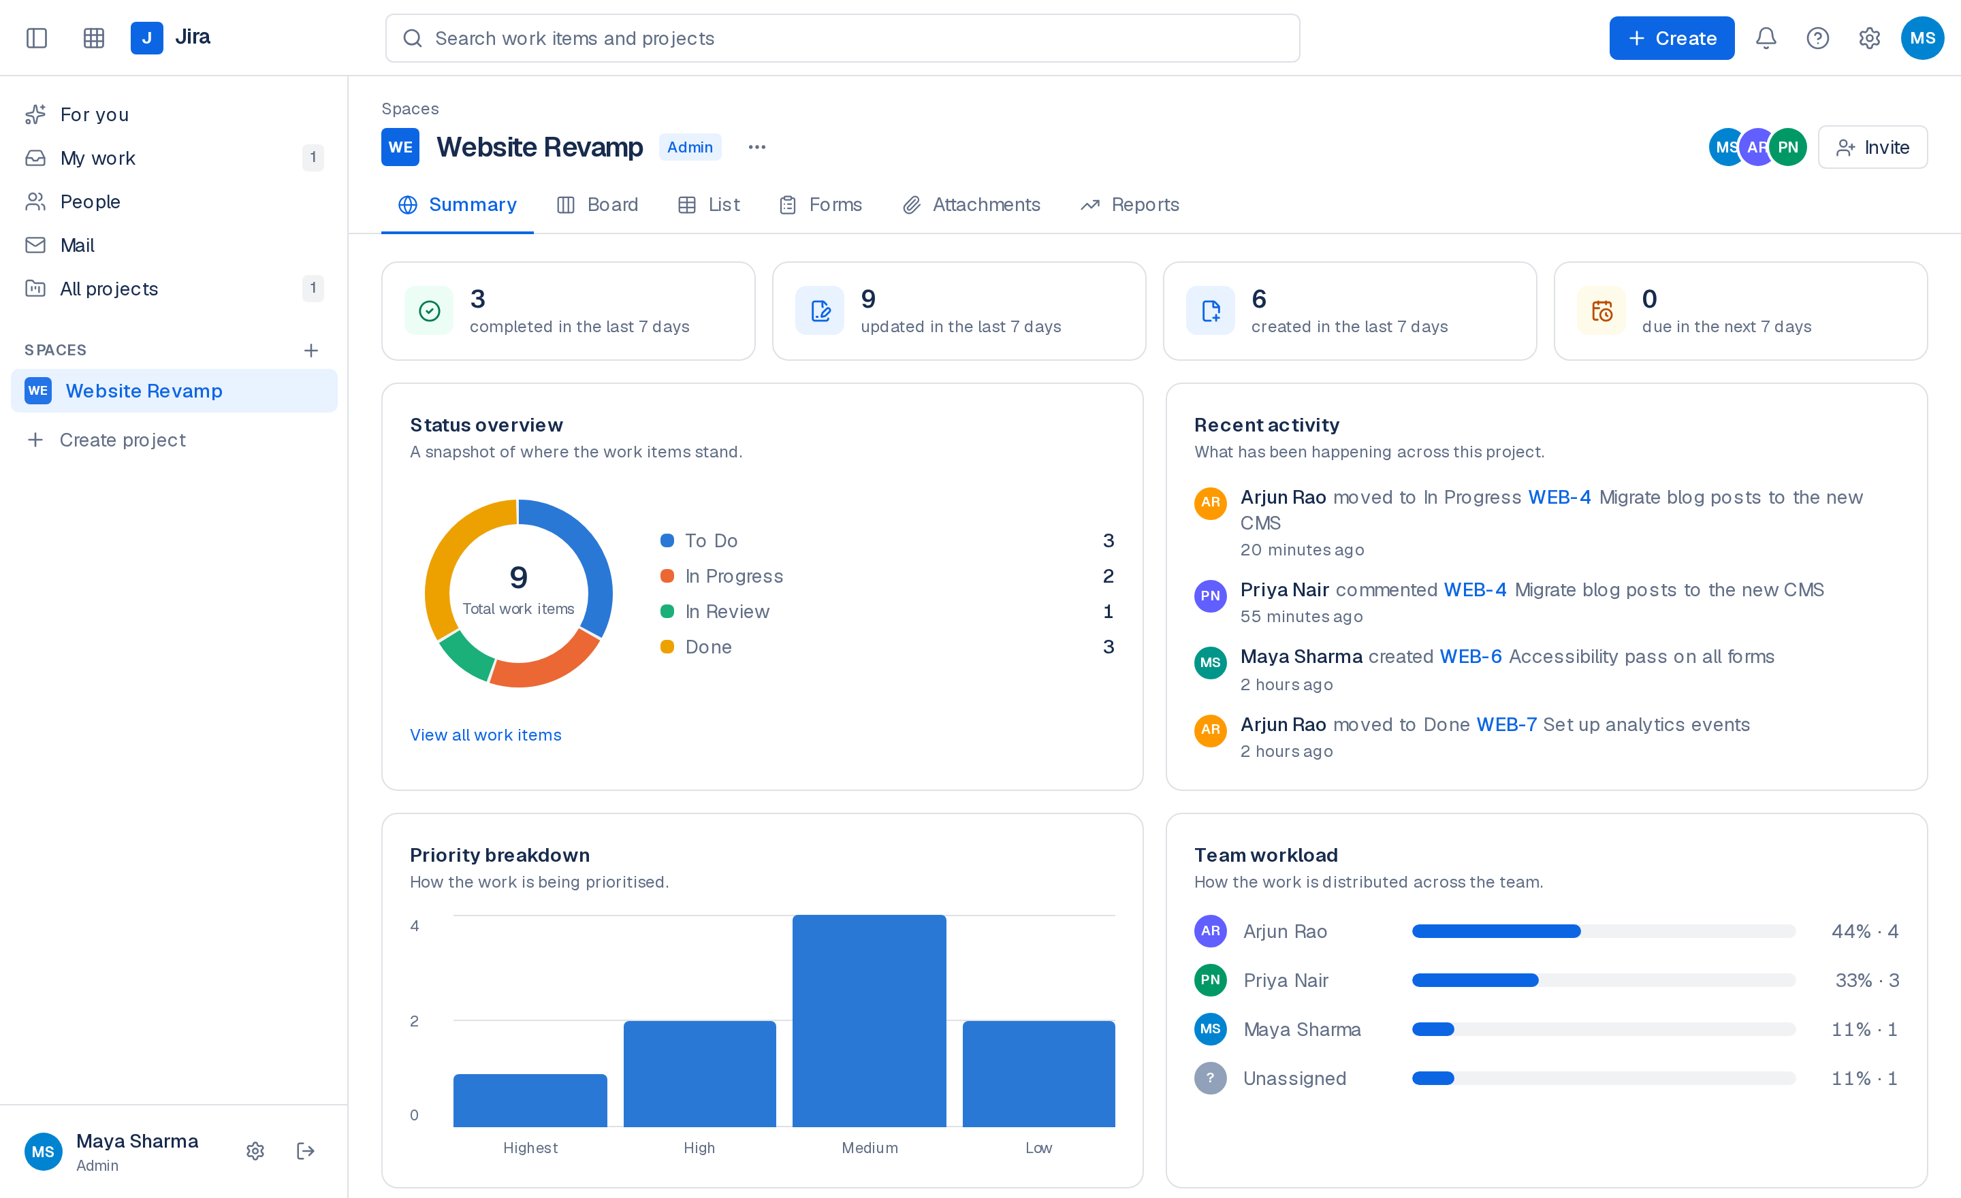Open WEB-7 link in recent activity
This screenshot has width=1961, height=1198.
1507,725
